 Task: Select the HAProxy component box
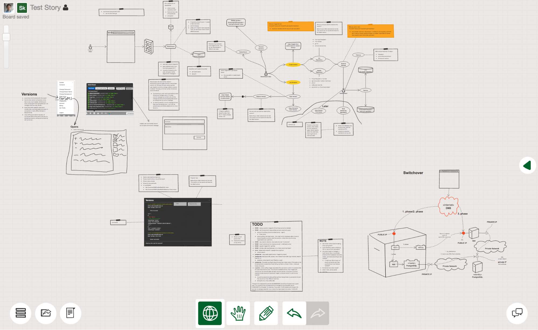[420, 247]
